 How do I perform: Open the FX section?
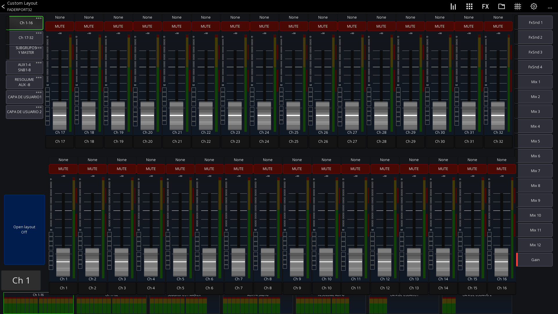click(485, 6)
